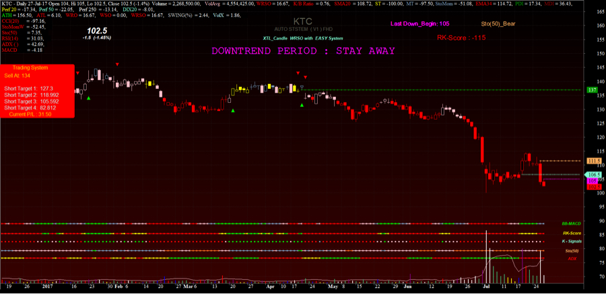This screenshot has height=294, width=606.
Task: Click the red ADX ribbon label
Action: pyautogui.click(x=572, y=258)
